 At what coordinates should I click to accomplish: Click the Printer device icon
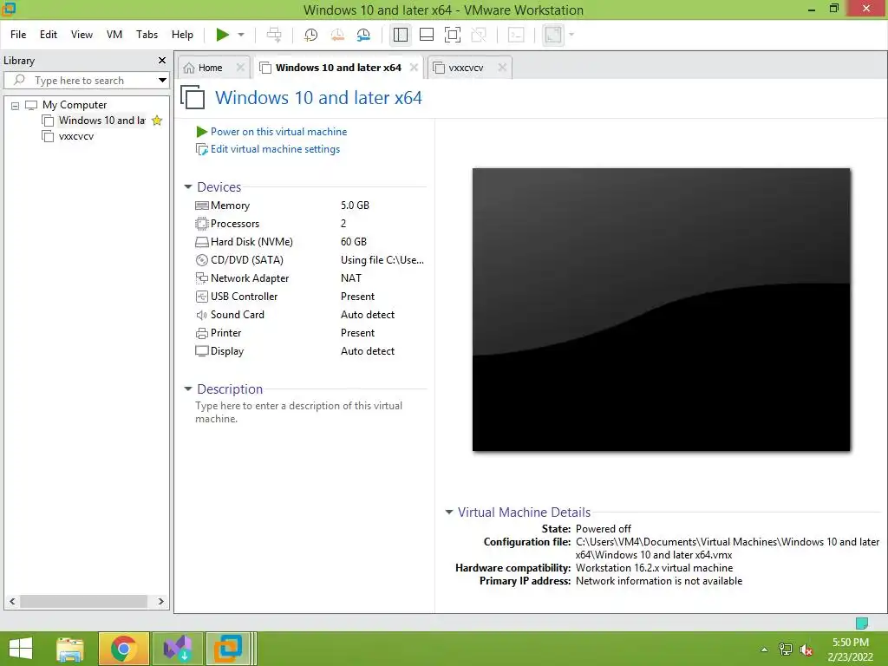coord(201,333)
